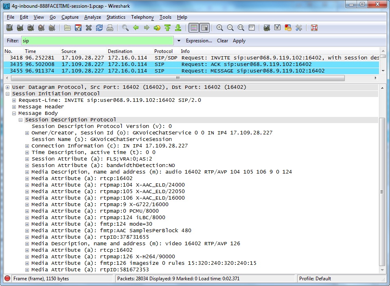Find a packet magnifier icon

pos(125,28)
